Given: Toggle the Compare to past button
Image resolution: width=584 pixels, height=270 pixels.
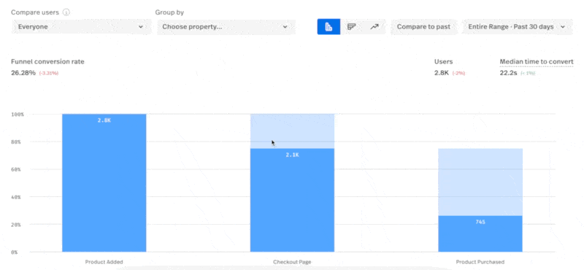Looking at the screenshot, I should (x=423, y=27).
